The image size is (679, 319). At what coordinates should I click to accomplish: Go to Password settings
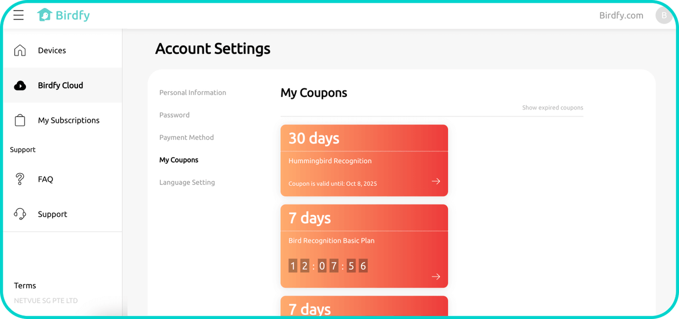(x=175, y=115)
